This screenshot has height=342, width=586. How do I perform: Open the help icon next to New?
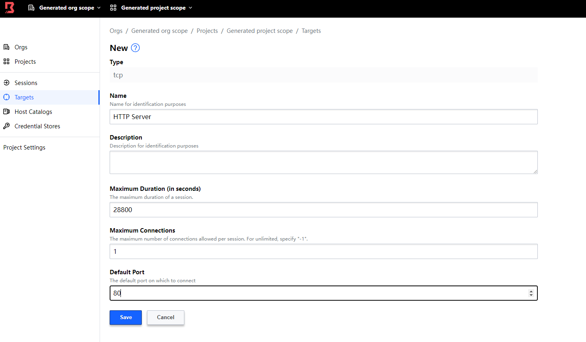135,48
